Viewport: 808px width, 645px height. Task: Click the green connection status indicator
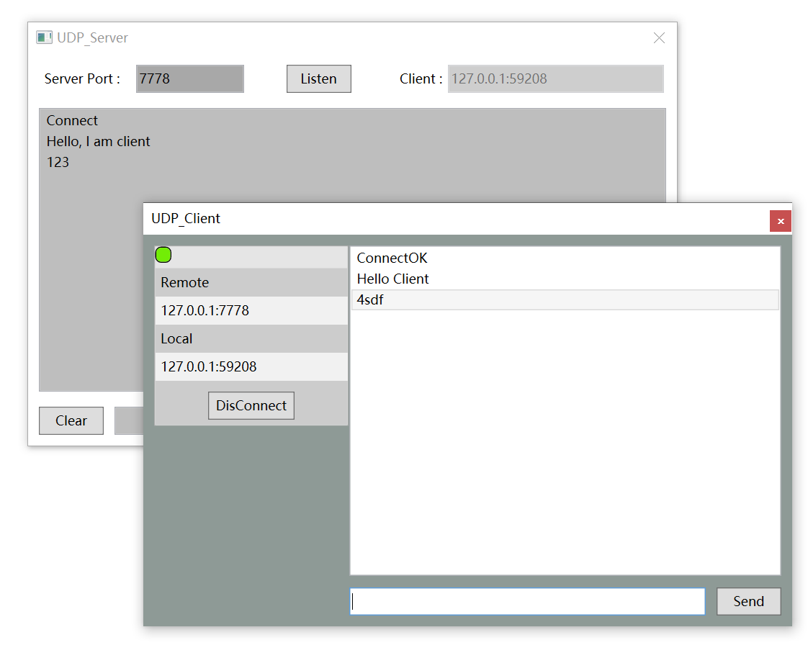pyautogui.click(x=163, y=255)
